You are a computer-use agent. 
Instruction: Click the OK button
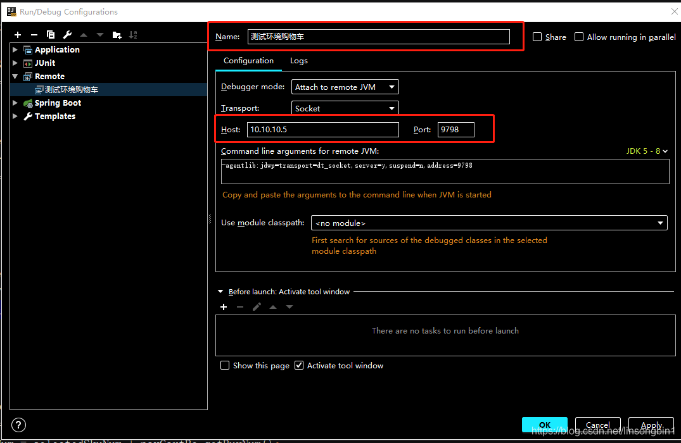tap(545, 425)
